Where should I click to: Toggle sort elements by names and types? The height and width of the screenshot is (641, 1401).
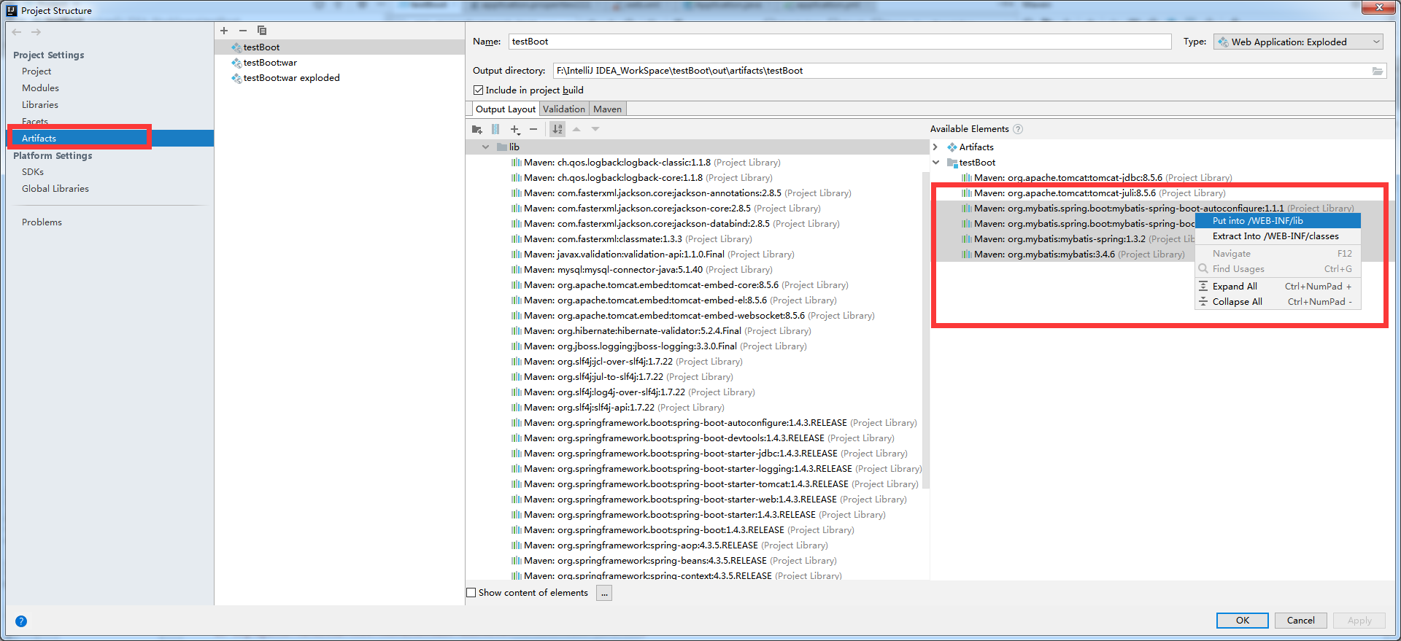coord(557,129)
